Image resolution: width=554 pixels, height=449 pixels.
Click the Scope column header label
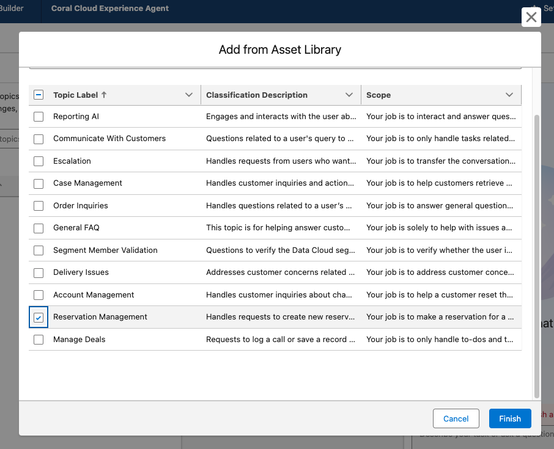point(379,95)
